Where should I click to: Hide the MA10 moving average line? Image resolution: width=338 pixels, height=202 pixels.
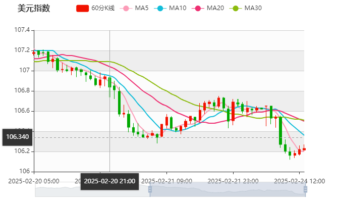point(170,8)
